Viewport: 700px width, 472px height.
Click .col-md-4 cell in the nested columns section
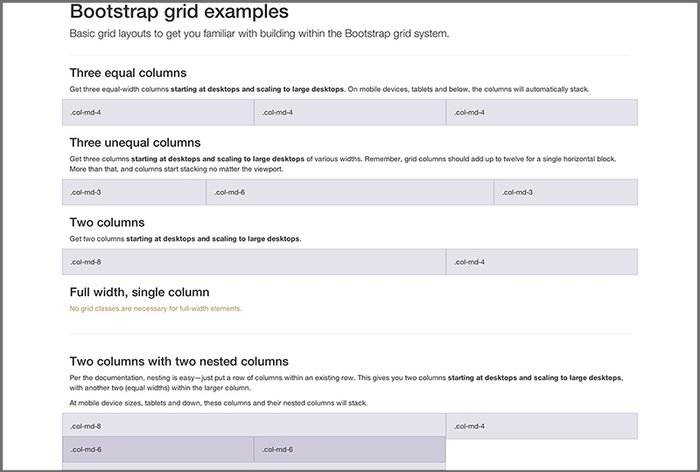point(542,426)
